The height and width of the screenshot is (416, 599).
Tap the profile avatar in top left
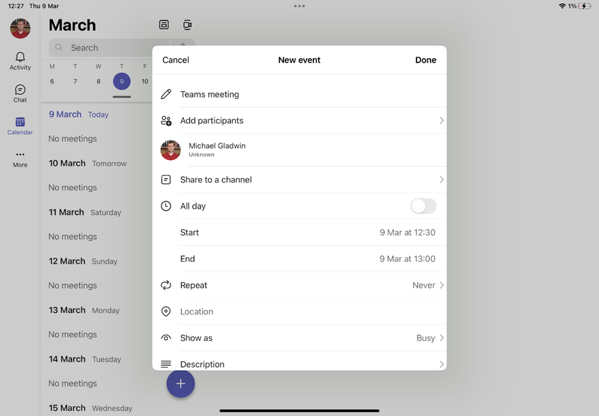click(x=20, y=28)
